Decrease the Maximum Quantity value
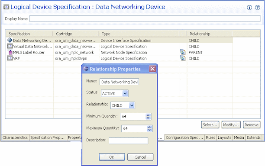This screenshot has height=166, width=265. (x=149, y=130)
